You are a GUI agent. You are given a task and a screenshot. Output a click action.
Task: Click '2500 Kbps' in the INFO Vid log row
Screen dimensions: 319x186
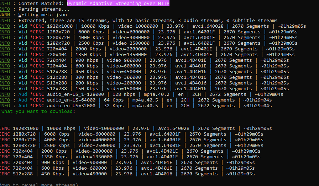[91, 43]
